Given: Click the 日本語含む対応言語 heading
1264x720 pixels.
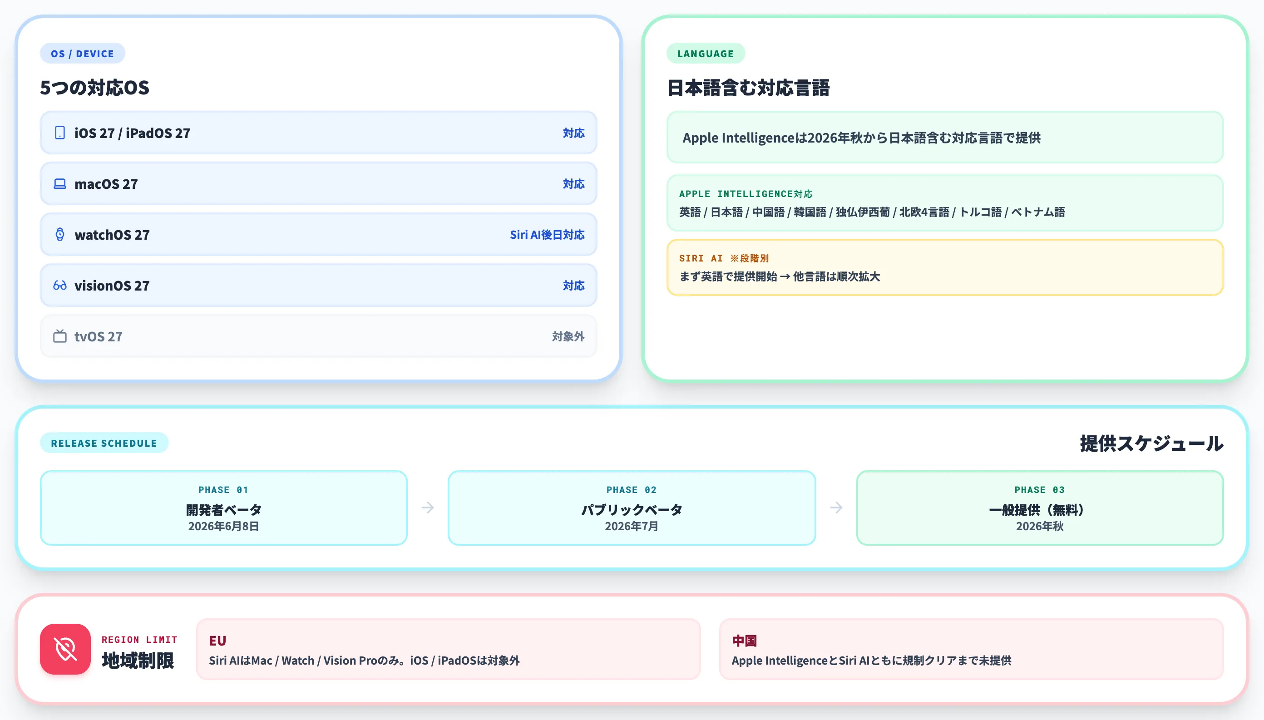Looking at the screenshot, I should pos(748,88).
